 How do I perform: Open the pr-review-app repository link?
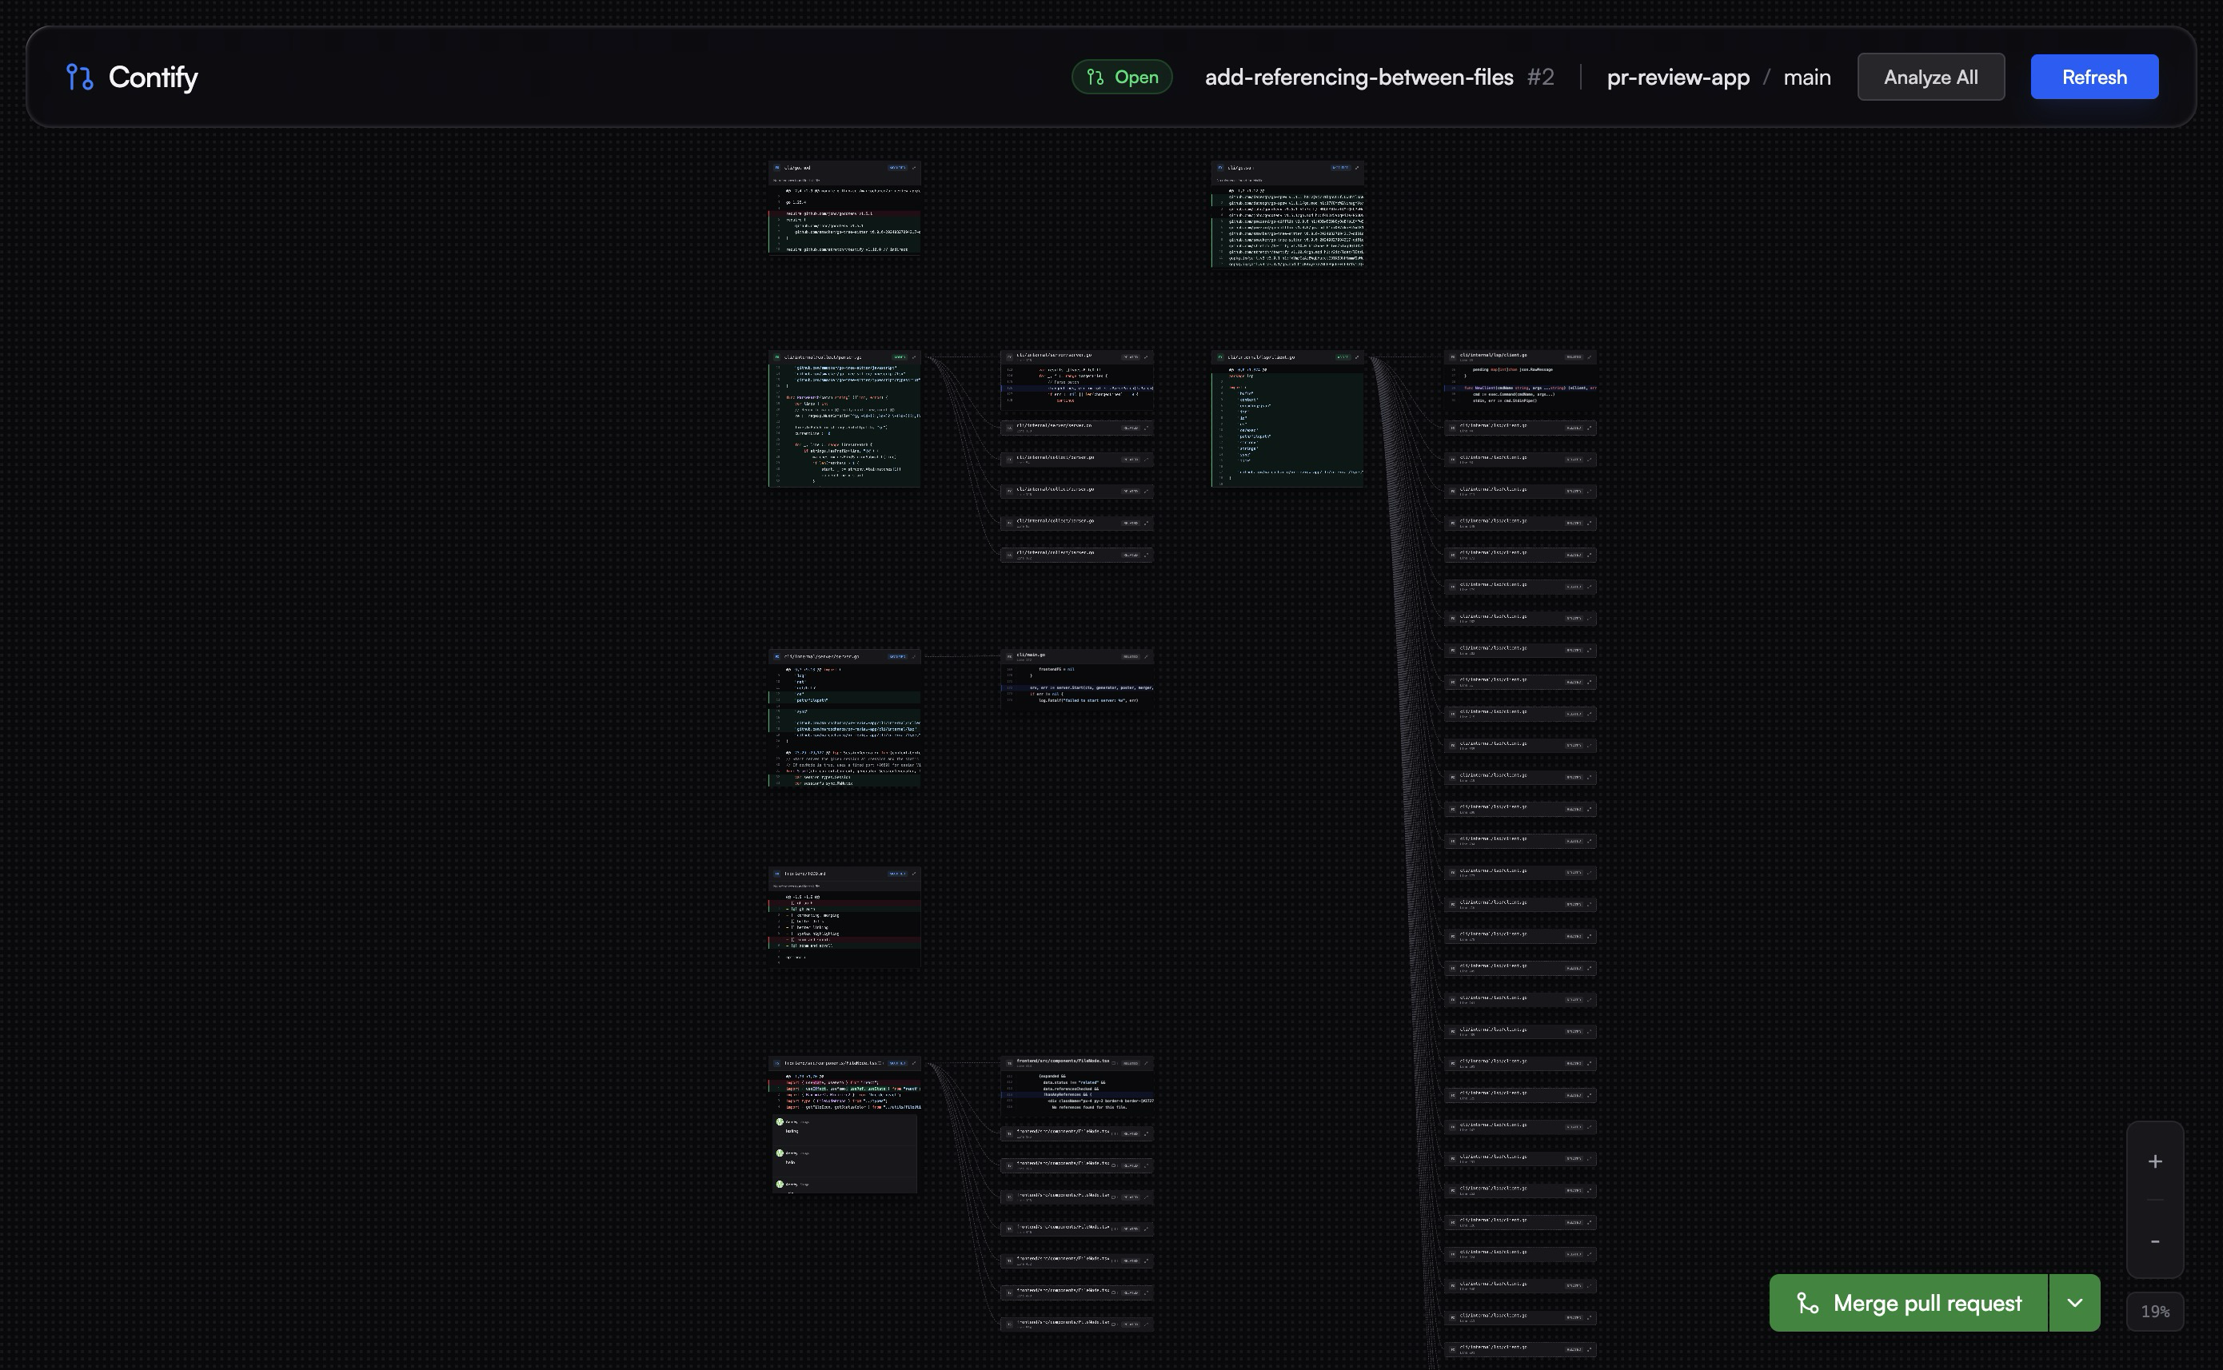coord(1678,77)
